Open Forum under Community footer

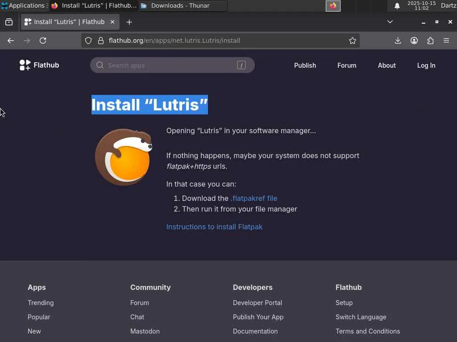coord(139,303)
